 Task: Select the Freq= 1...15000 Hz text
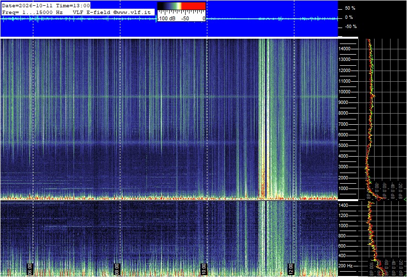point(32,12)
